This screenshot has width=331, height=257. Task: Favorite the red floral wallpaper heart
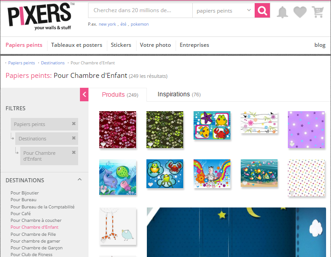(x=103, y=144)
